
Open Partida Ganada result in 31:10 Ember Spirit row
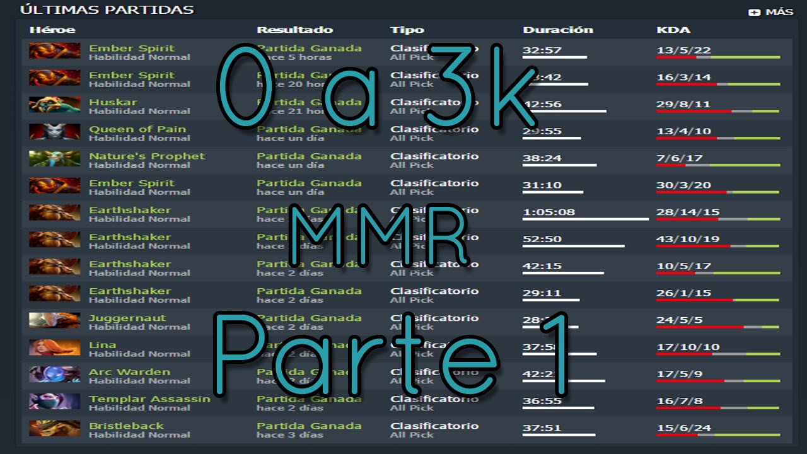pos(309,183)
